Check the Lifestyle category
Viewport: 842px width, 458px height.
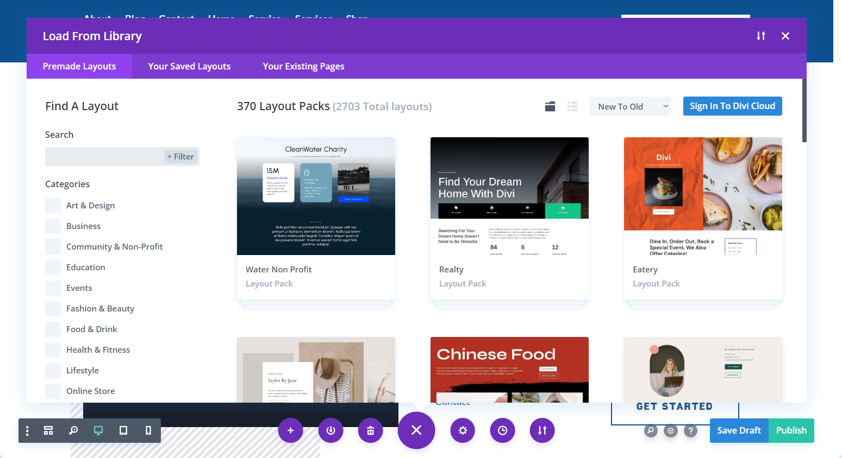click(x=53, y=371)
